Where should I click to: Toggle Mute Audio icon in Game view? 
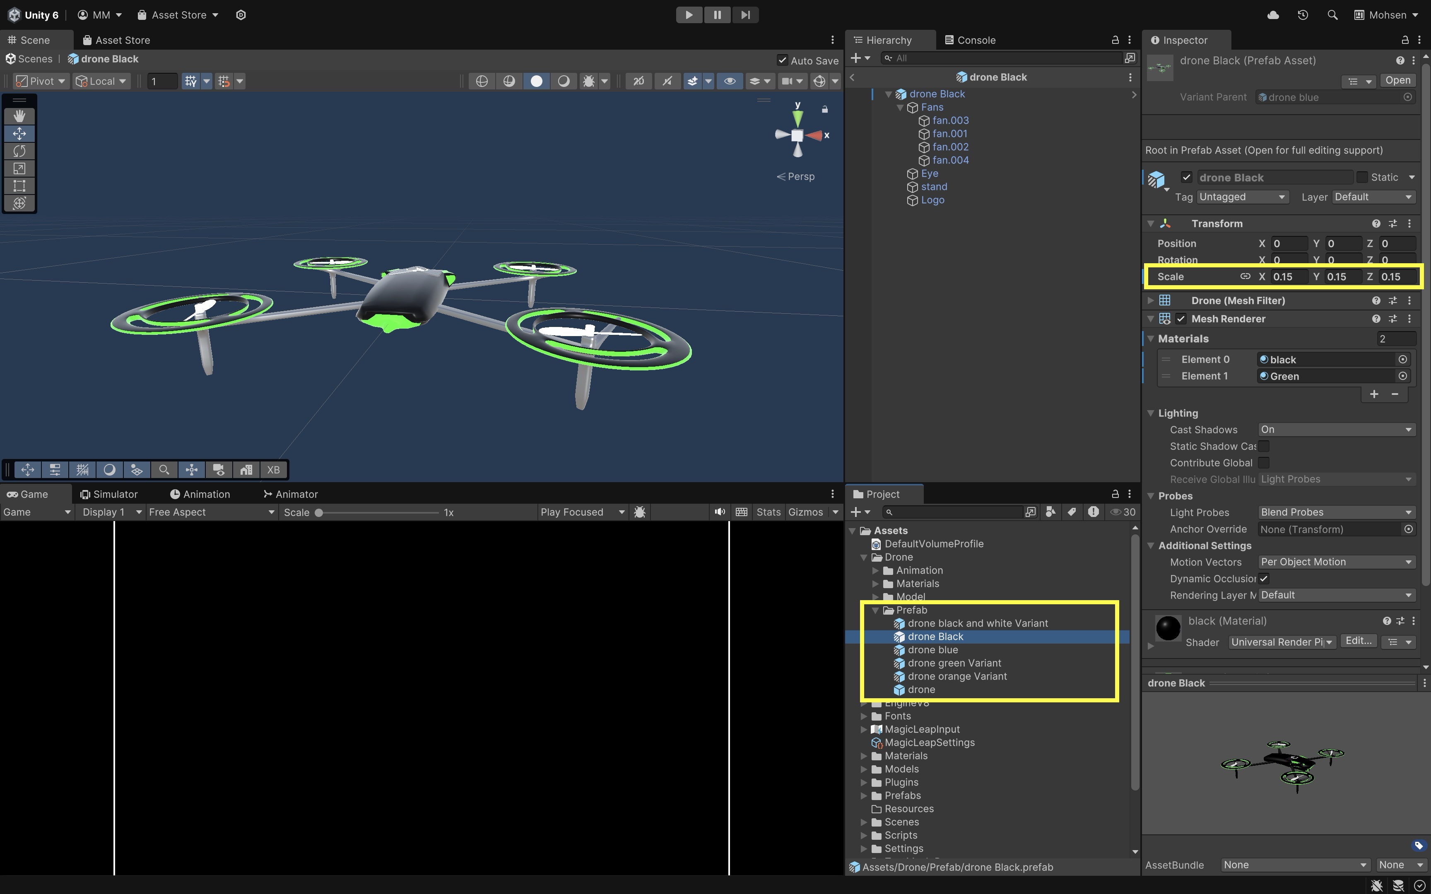click(x=719, y=512)
